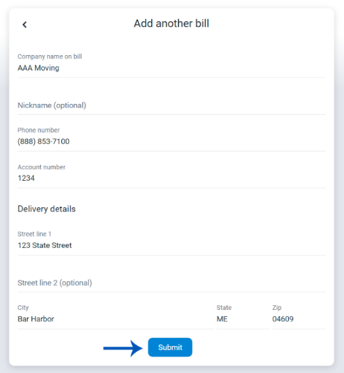Focus the Nickname (optional) field
344x373 pixels.
coord(171,105)
